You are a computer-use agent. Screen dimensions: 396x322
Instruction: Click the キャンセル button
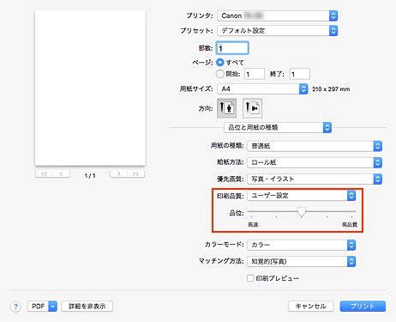pyautogui.click(x=311, y=307)
